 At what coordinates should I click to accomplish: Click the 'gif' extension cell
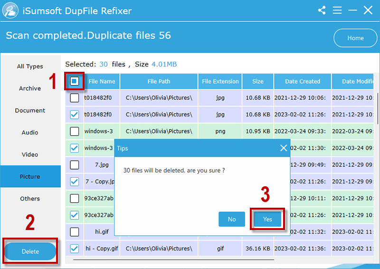click(220, 249)
